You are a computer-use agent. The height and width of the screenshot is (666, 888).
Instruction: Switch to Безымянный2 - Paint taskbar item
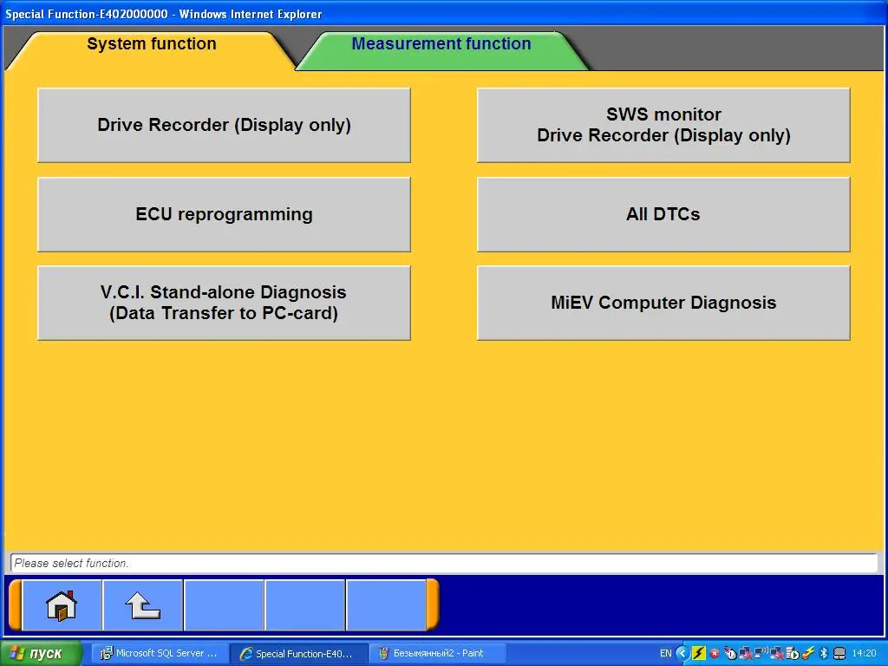438,654
